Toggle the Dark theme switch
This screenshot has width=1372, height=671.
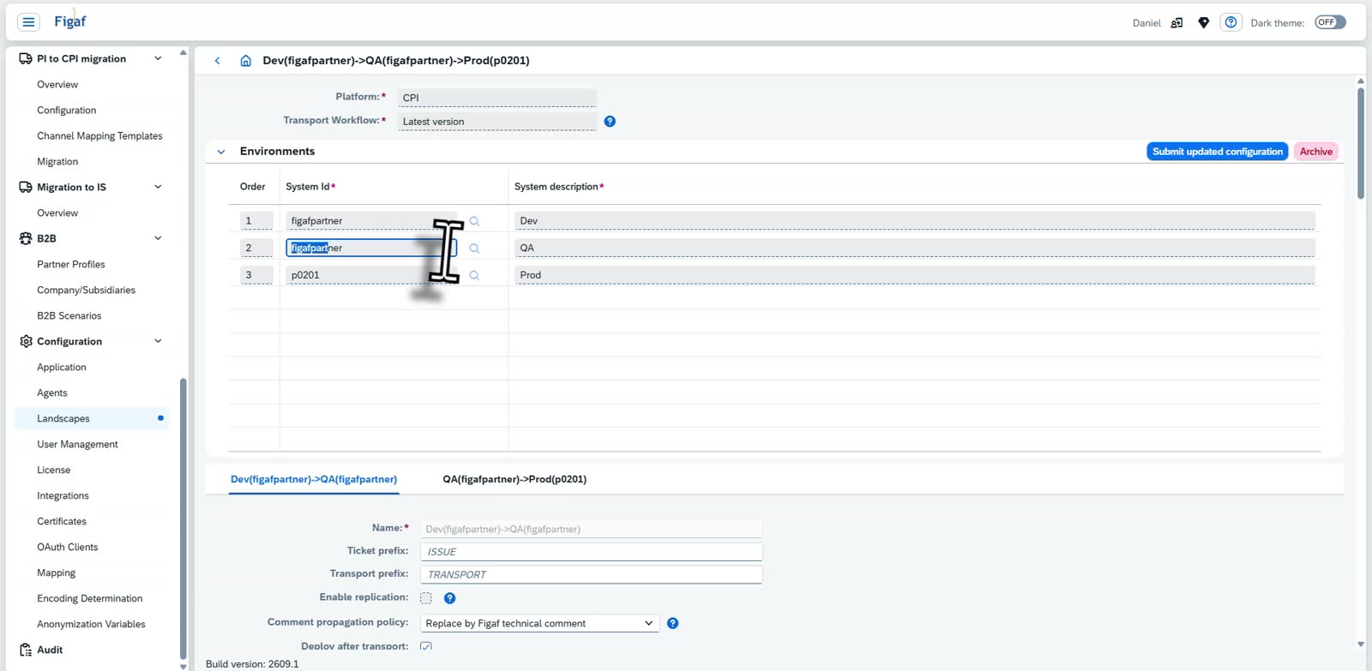tap(1330, 22)
